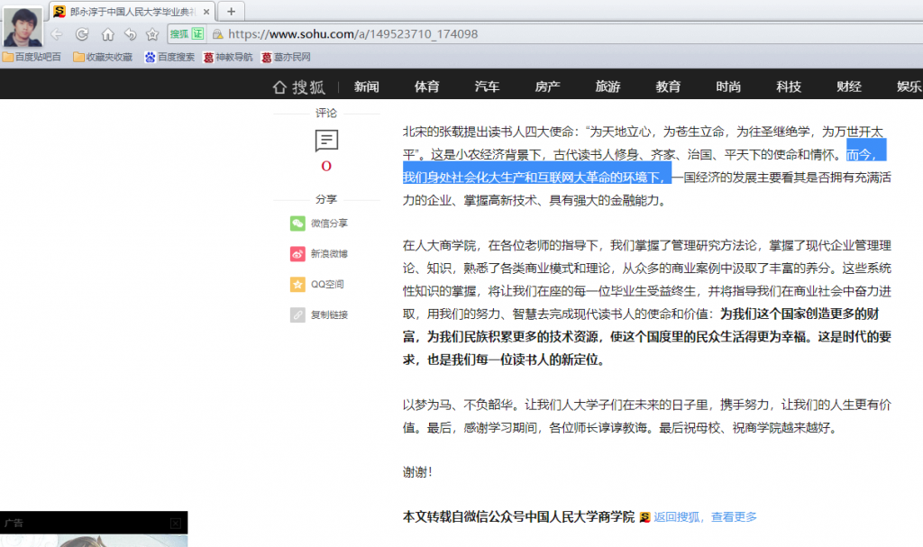This screenshot has width=923, height=547.
Task: Open the 科技 navigation menu item
Action: pos(789,87)
